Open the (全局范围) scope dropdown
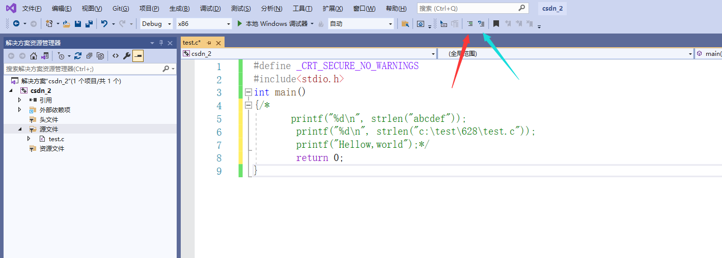 pos(566,53)
